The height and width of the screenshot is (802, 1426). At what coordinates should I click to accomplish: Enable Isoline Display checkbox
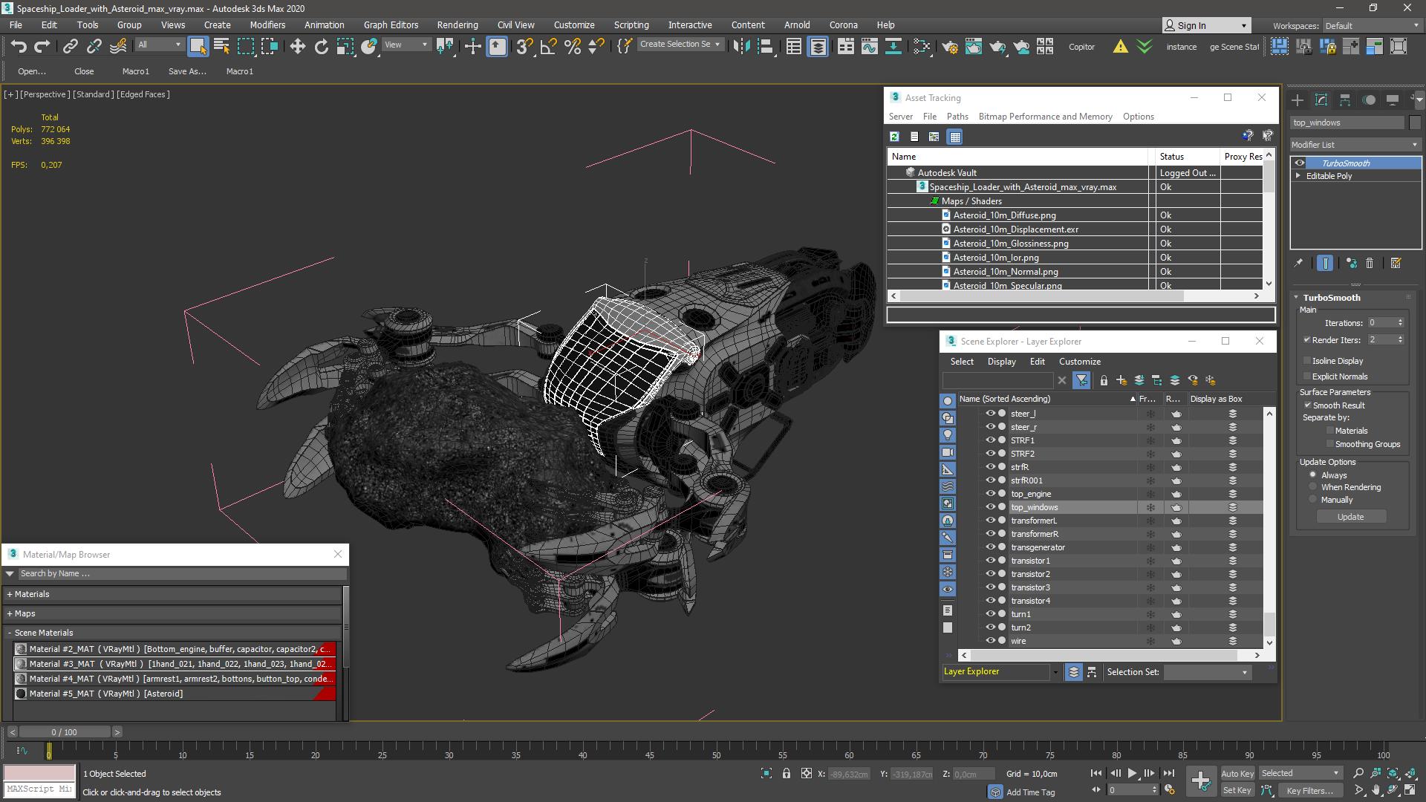point(1307,361)
